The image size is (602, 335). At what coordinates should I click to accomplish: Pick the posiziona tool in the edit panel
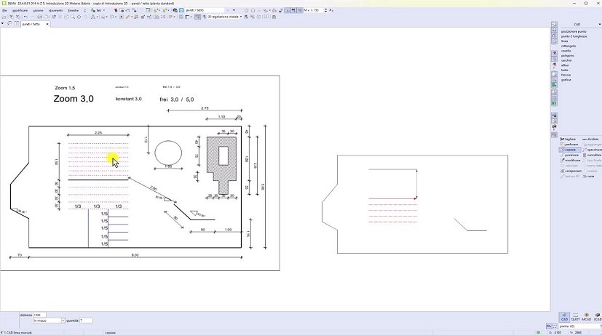(x=571, y=155)
